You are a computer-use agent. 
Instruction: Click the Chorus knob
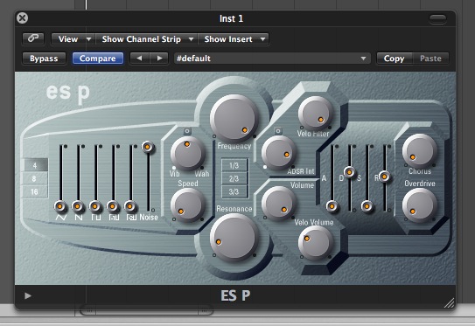[420, 150]
